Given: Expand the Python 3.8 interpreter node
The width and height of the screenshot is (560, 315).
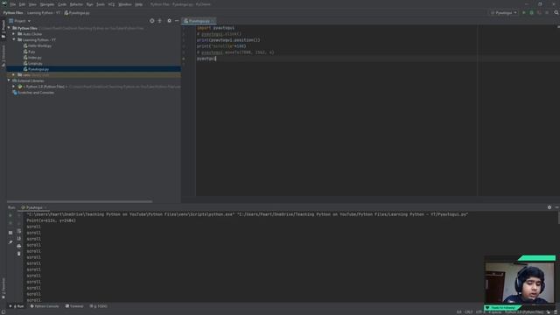Looking at the screenshot, I should (x=14, y=87).
